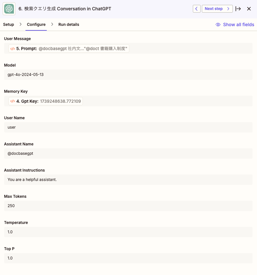This screenshot has height=275, width=257.
Task: Click the Next step button
Action: [217, 9]
